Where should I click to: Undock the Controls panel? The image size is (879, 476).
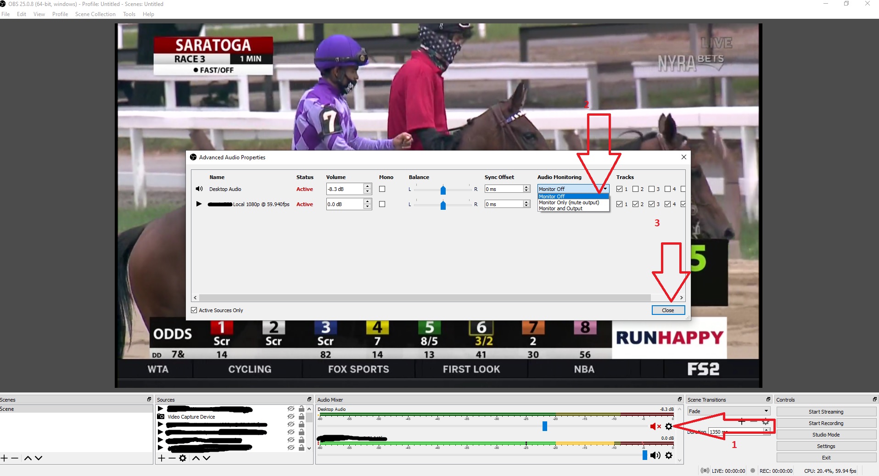coord(874,399)
